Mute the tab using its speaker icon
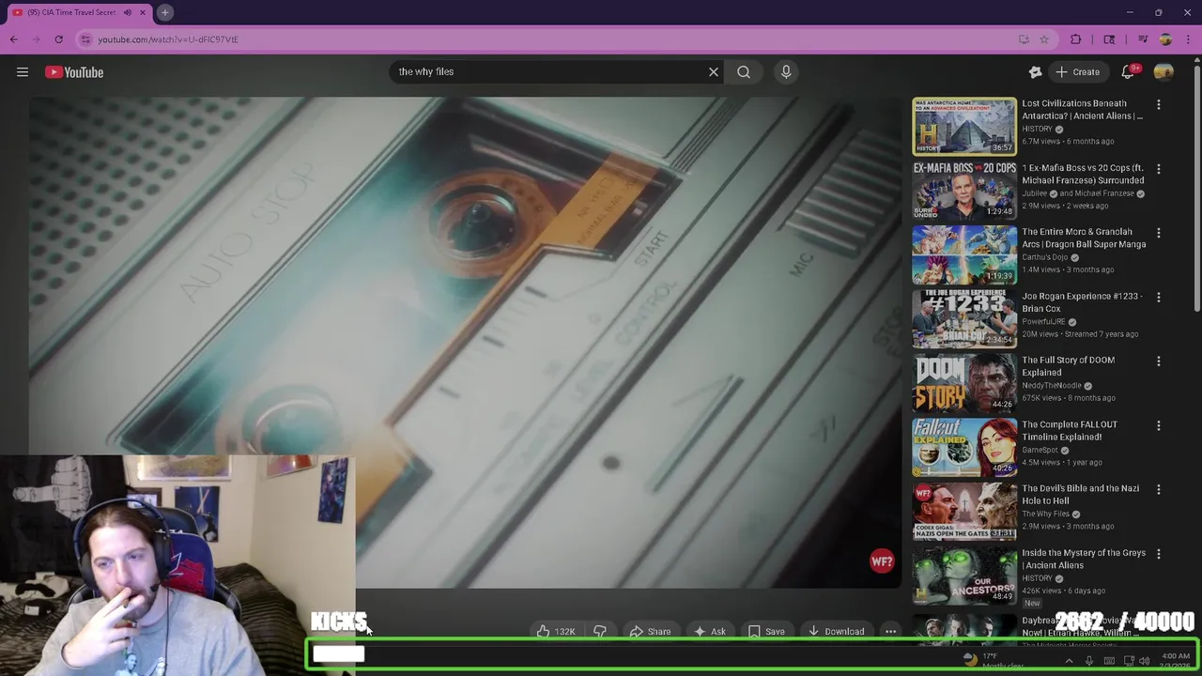 pyautogui.click(x=127, y=12)
